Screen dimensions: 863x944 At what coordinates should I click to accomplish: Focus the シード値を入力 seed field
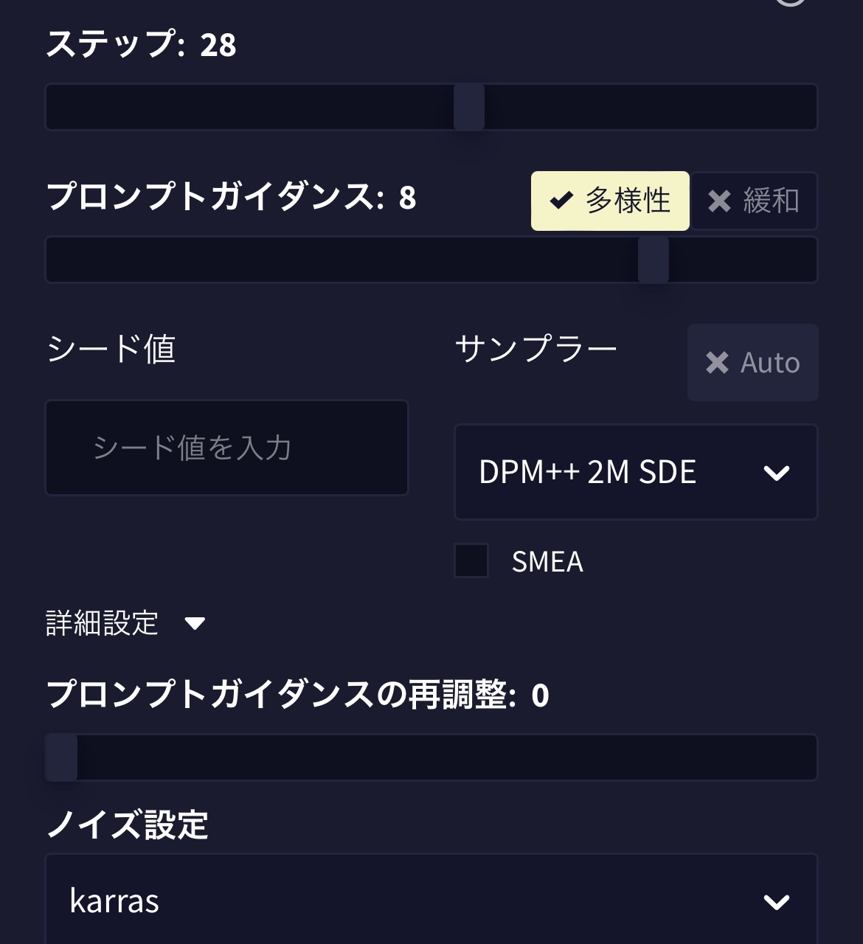coord(226,448)
